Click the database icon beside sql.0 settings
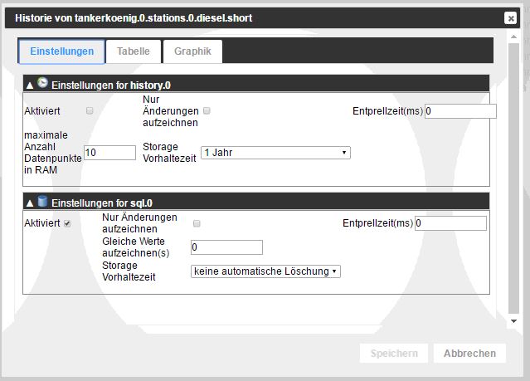 [43, 201]
